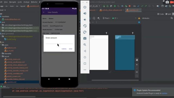Switch editor to Split view
174x98 pixels.
[168, 14]
